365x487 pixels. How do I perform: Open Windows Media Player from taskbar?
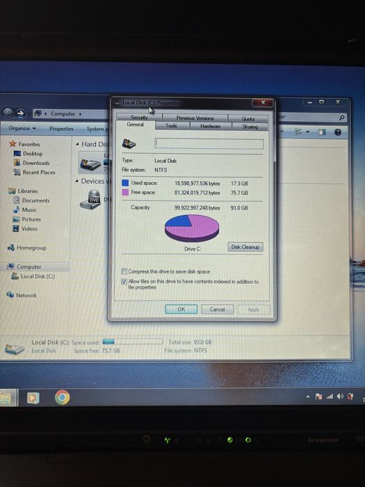33,397
